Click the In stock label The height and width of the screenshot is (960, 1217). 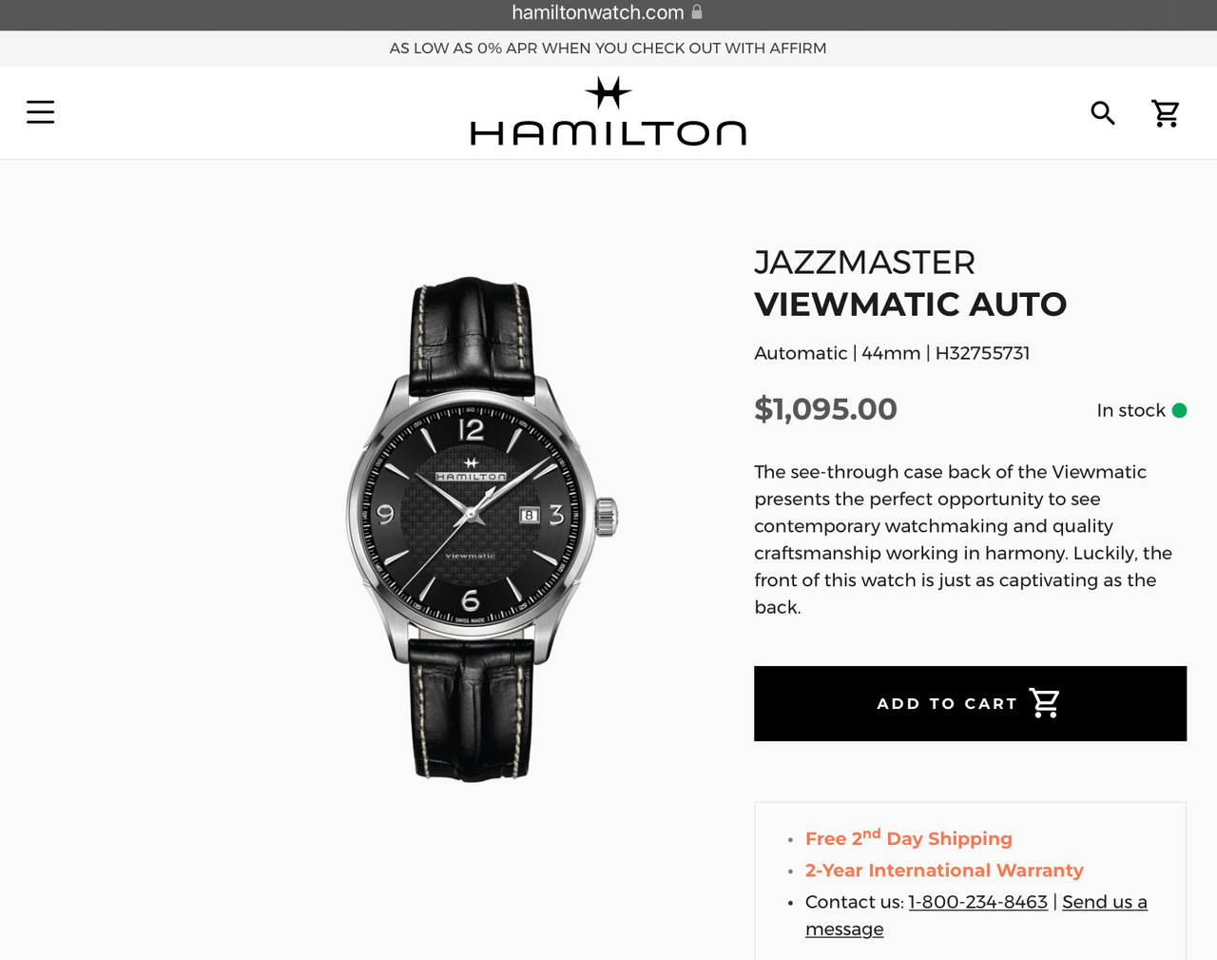[1130, 410]
